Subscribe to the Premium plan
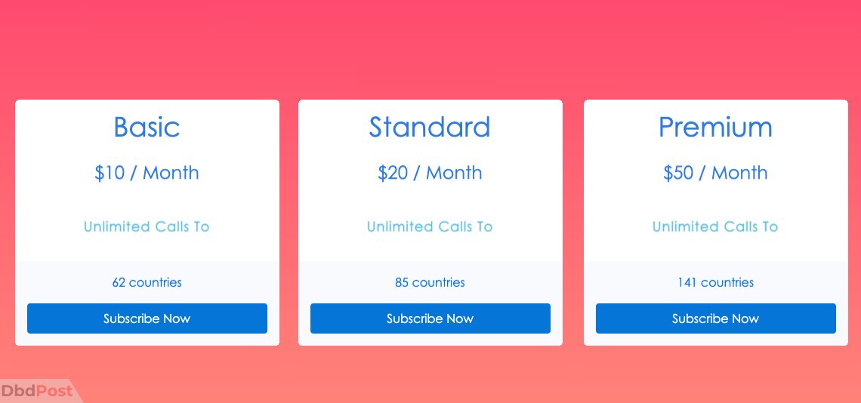Screen dimensions: 861x403 tap(715, 318)
